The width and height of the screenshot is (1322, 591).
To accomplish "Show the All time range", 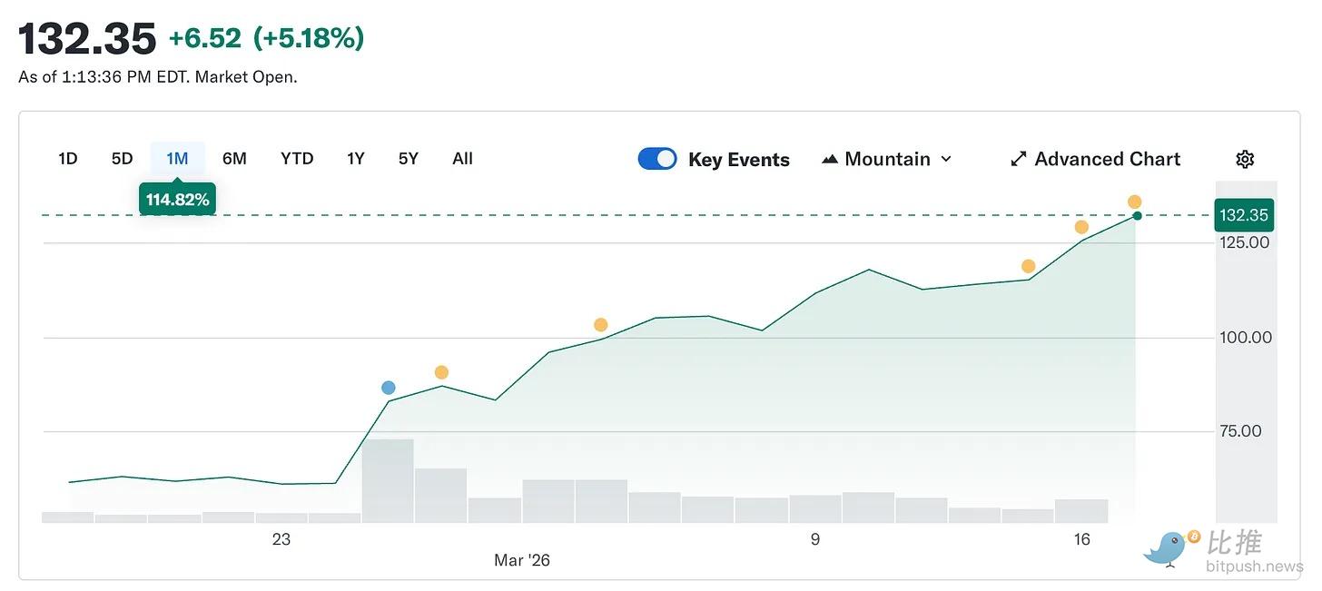I will pos(462,159).
